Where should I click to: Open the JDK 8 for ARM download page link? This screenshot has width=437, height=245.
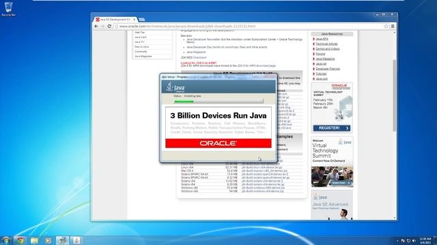click(x=257, y=66)
